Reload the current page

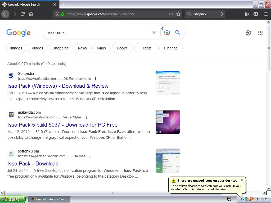pyautogui.click(x=22, y=14)
